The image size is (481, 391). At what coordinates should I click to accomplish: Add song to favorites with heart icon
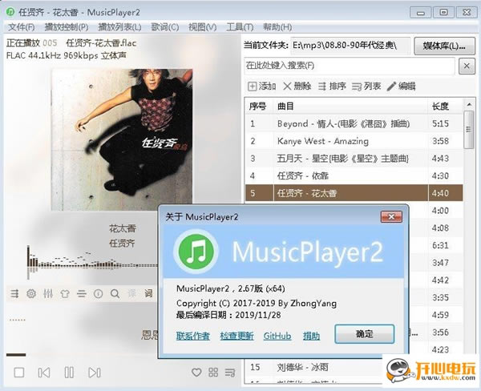[x=196, y=373]
